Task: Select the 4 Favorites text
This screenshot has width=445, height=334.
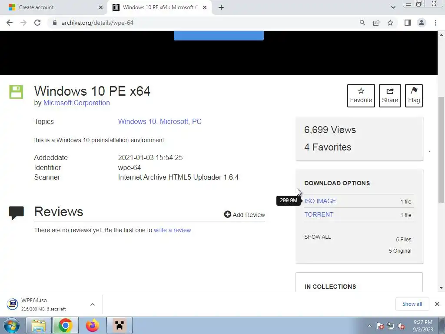Action: click(328, 147)
